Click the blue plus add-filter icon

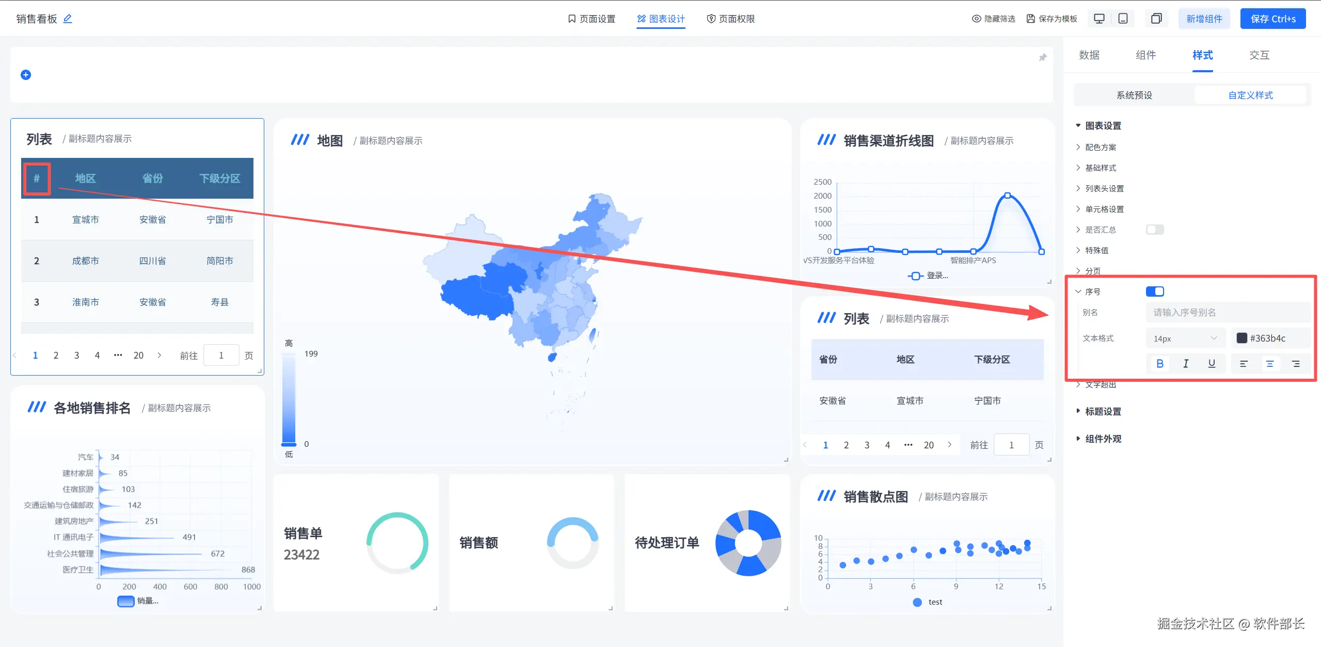point(26,75)
